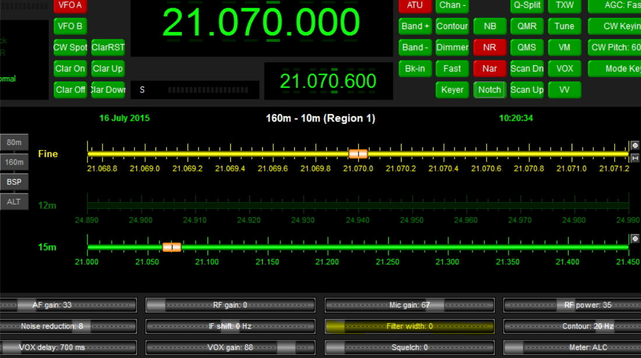Select the BSP tab
This screenshot has height=358, width=641.
click(x=14, y=182)
